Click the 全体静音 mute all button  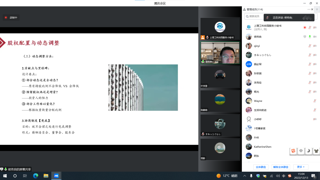coord(261,167)
